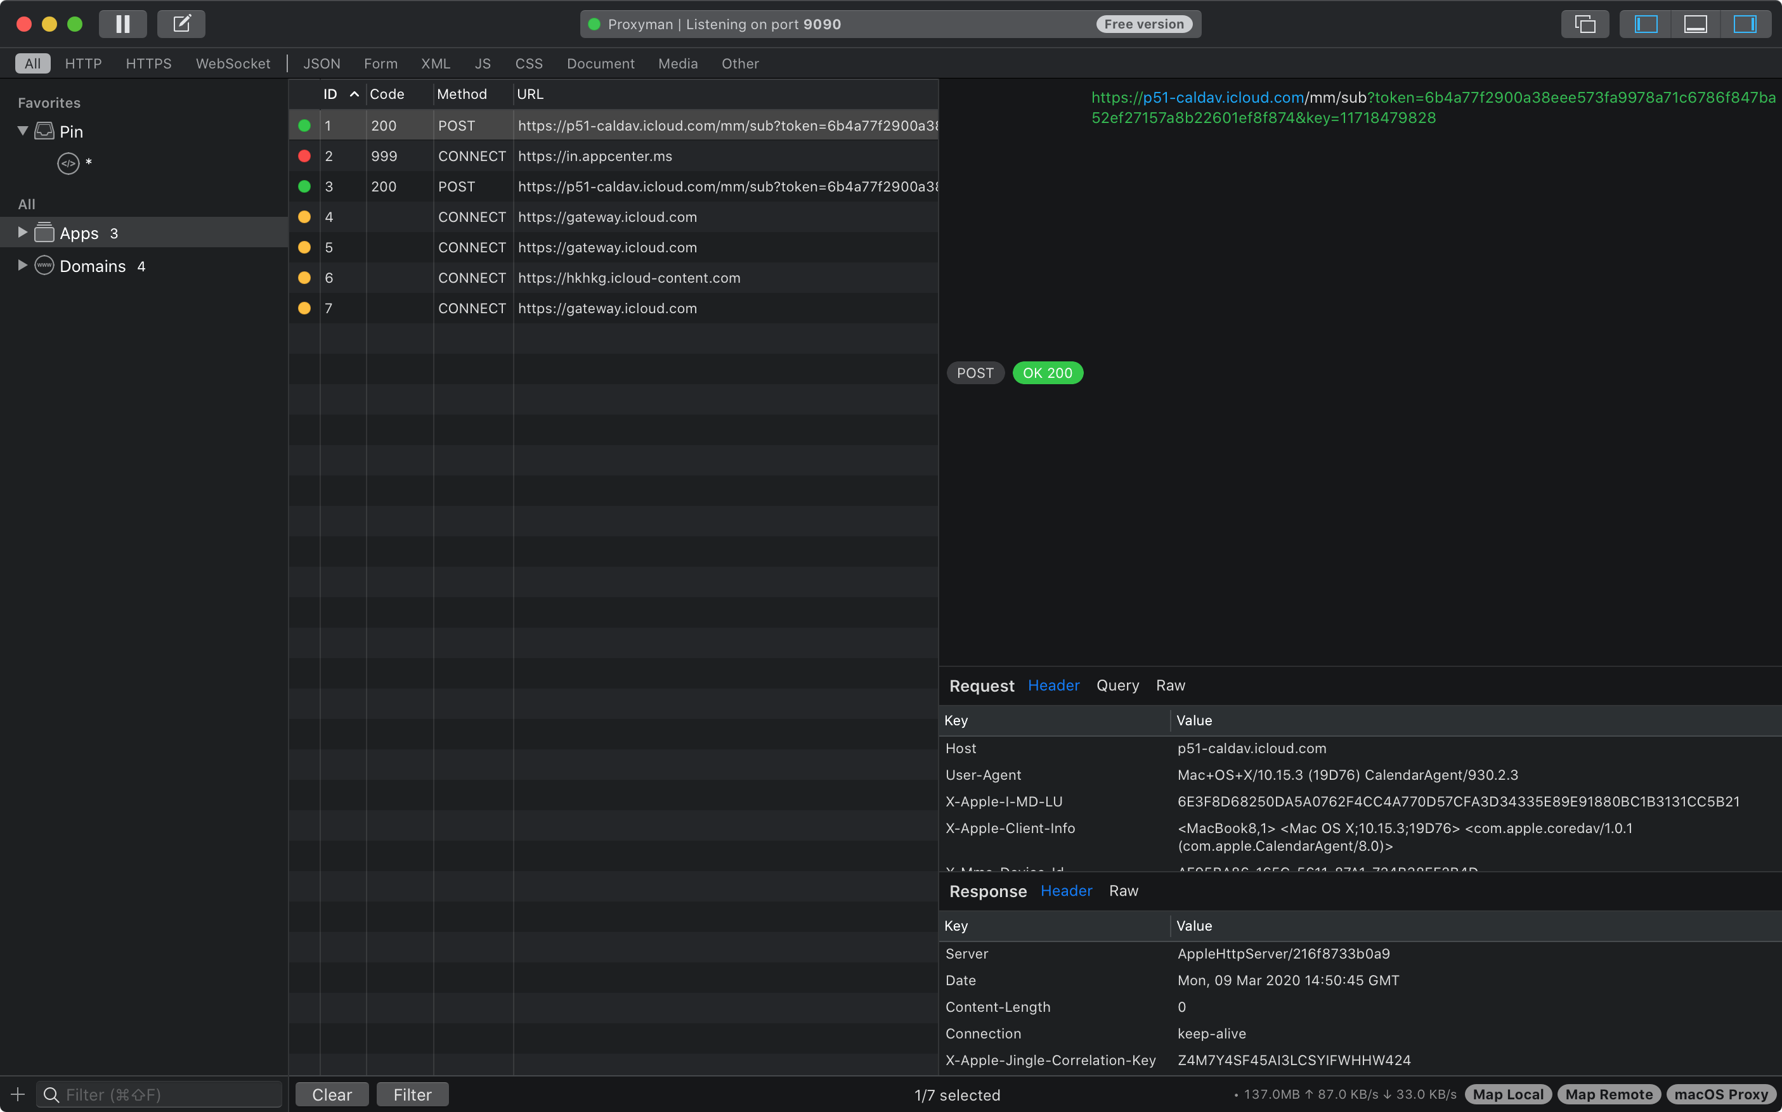Compose a new request
The width and height of the screenshot is (1782, 1112).
coord(180,23)
